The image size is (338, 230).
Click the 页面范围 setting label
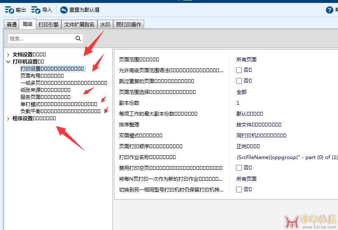139,59
